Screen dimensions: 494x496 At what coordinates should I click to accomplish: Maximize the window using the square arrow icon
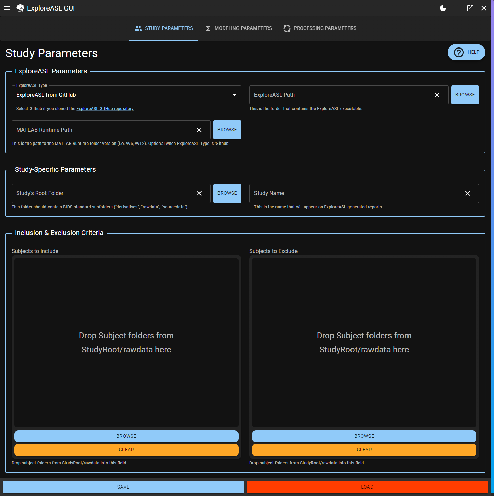tap(470, 8)
